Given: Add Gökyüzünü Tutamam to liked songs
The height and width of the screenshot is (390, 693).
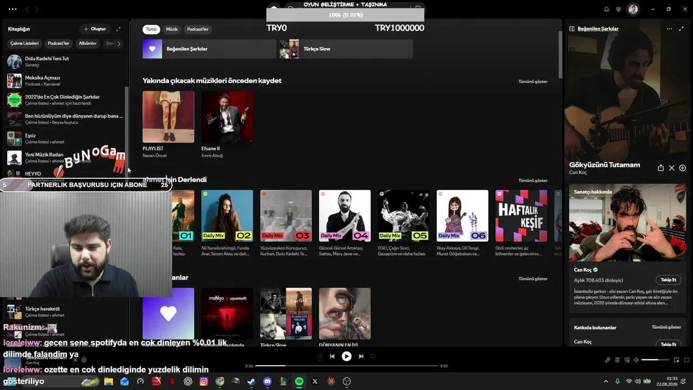Looking at the screenshot, I should [682, 168].
